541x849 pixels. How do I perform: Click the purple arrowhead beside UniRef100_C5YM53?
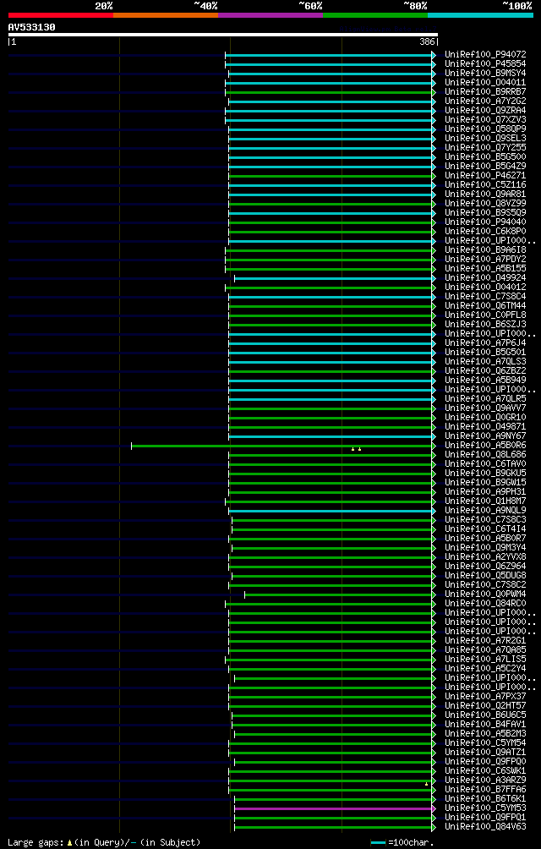pos(434,808)
